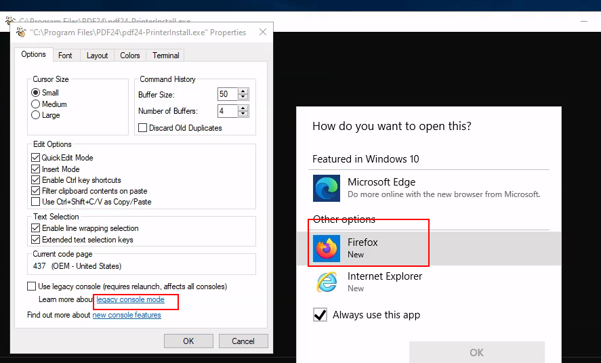Toggle Filter clipboard contents on paste

pyautogui.click(x=36, y=191)
